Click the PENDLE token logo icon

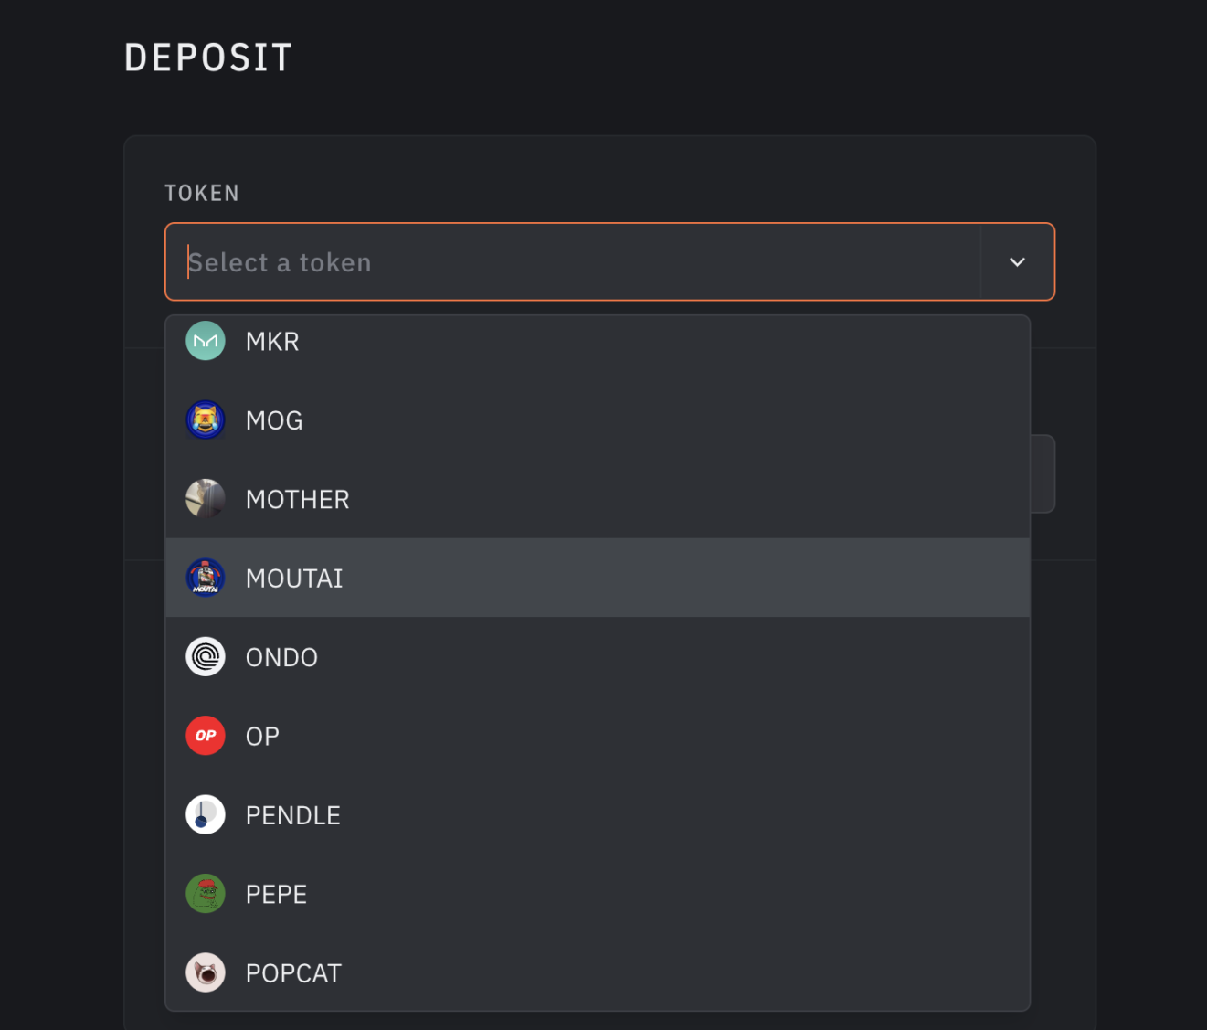coord(206,815)
